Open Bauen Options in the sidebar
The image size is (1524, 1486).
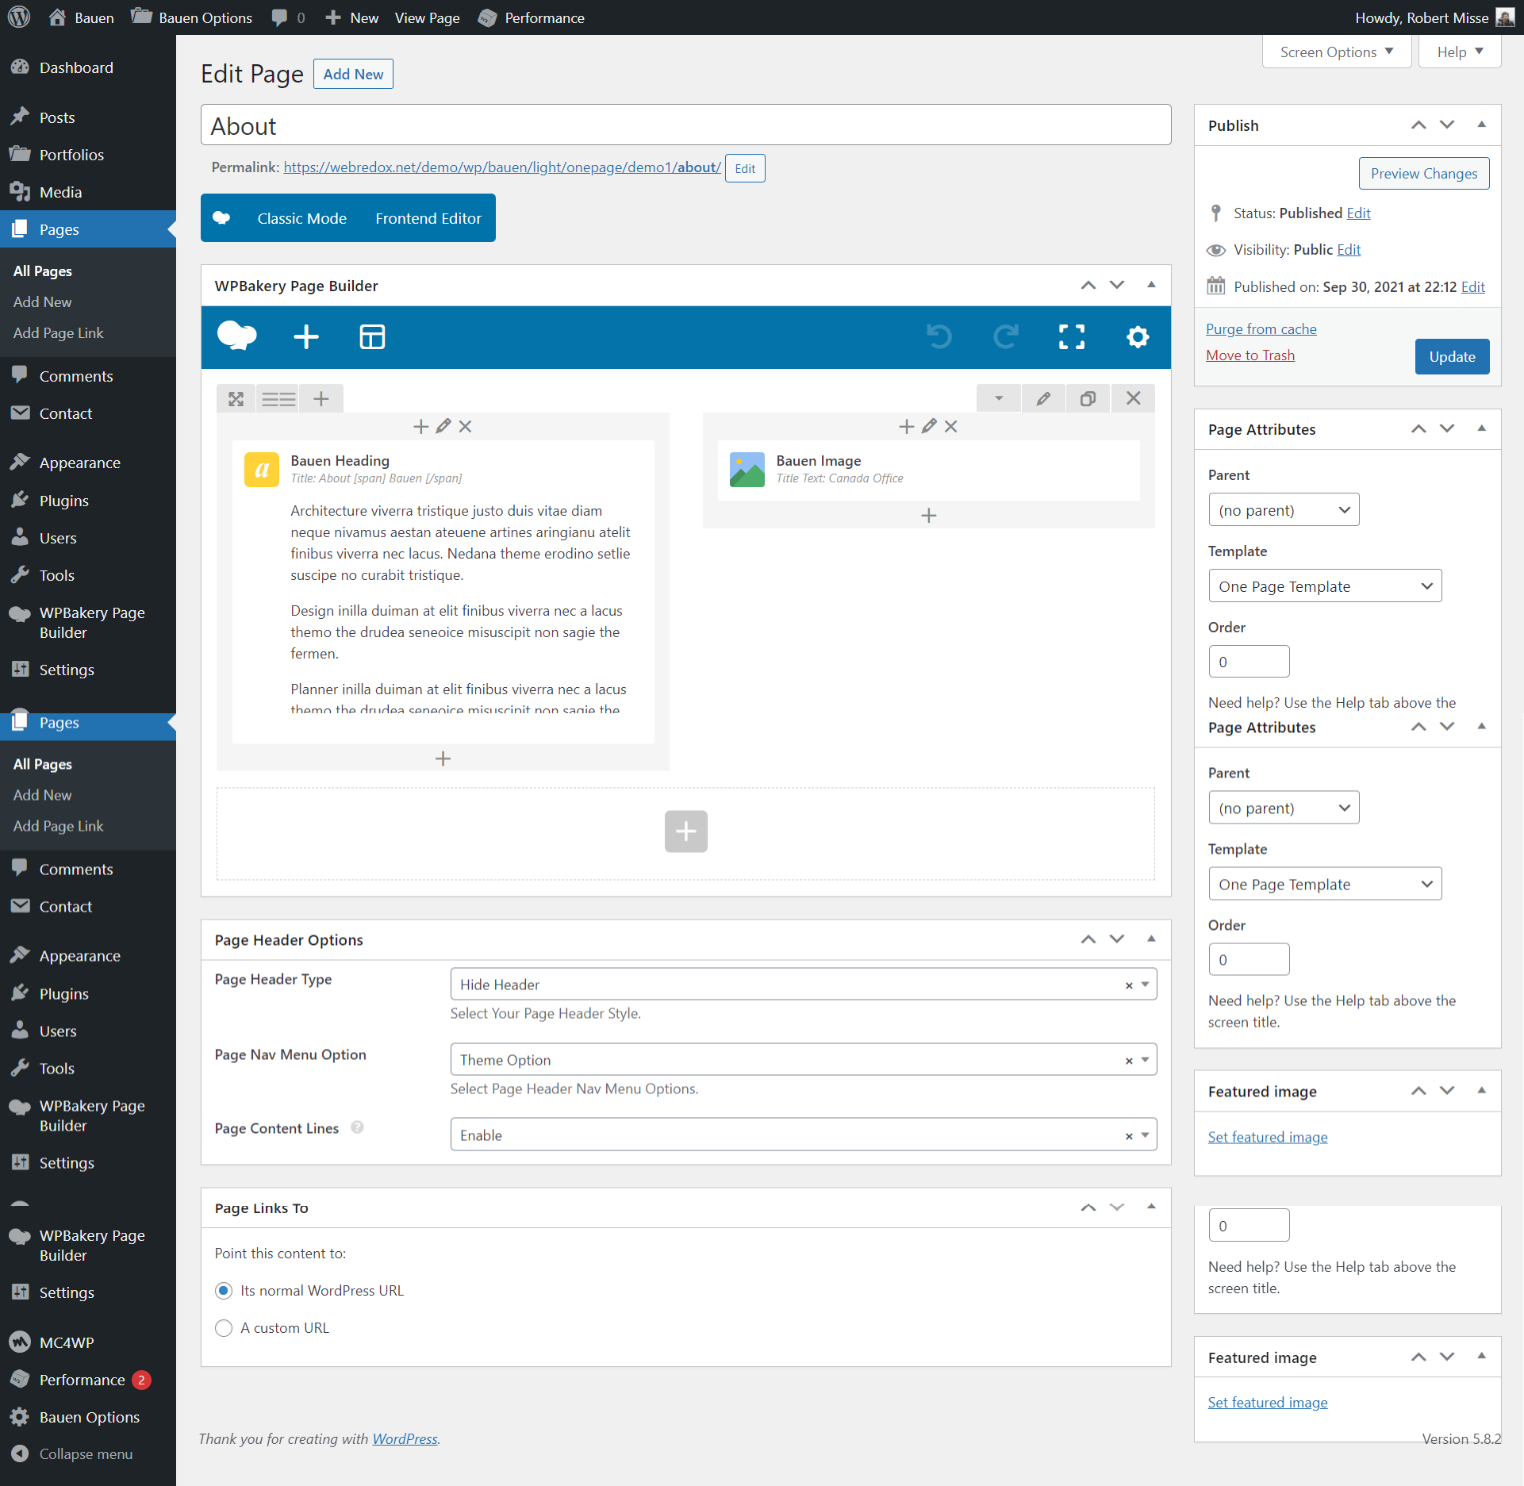point(89,1417)
